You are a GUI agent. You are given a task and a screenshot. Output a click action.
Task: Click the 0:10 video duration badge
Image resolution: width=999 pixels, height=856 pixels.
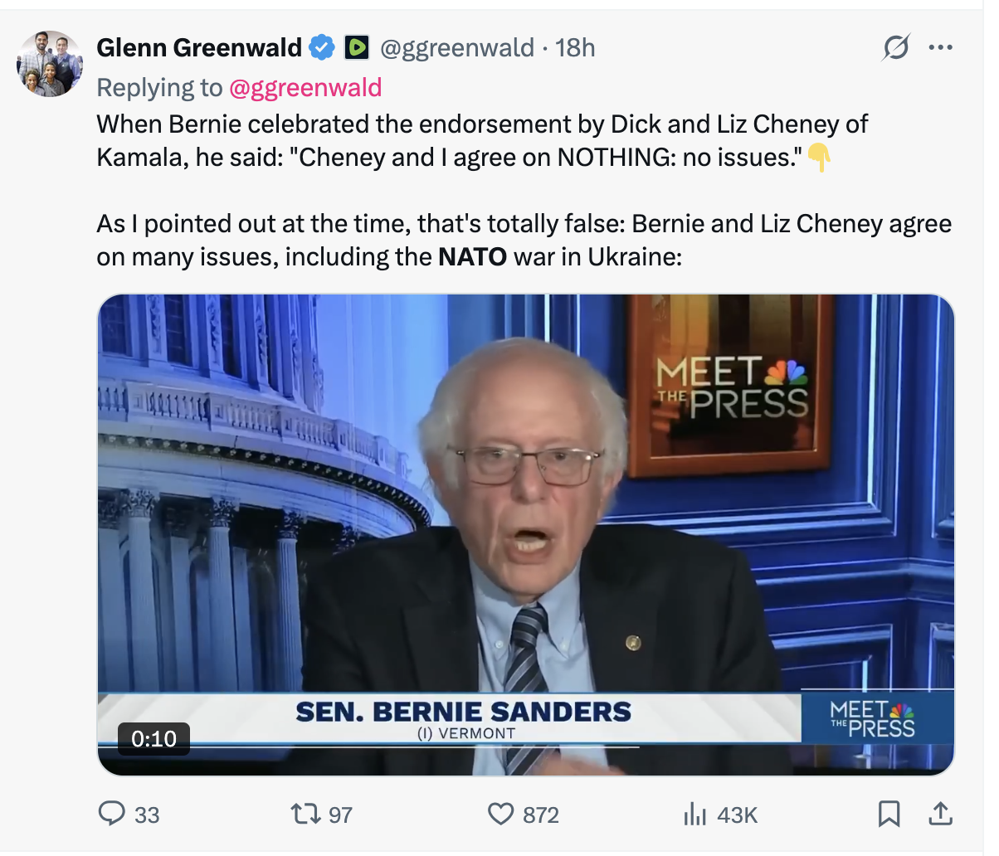[x=154, y=738]
